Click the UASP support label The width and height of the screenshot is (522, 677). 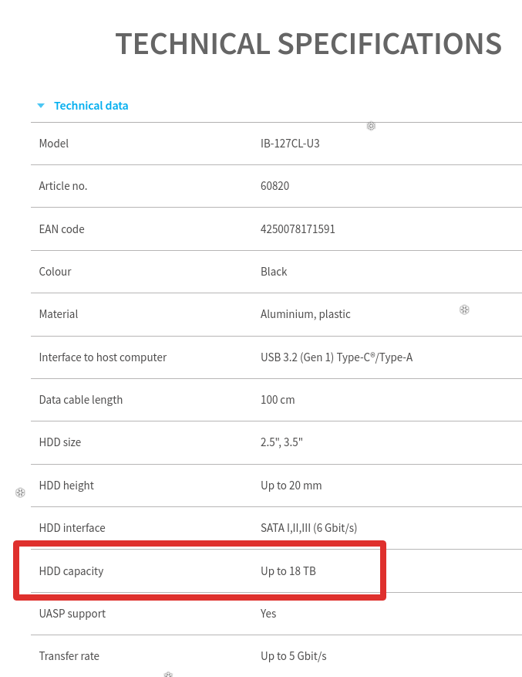[x=72, y=614]
